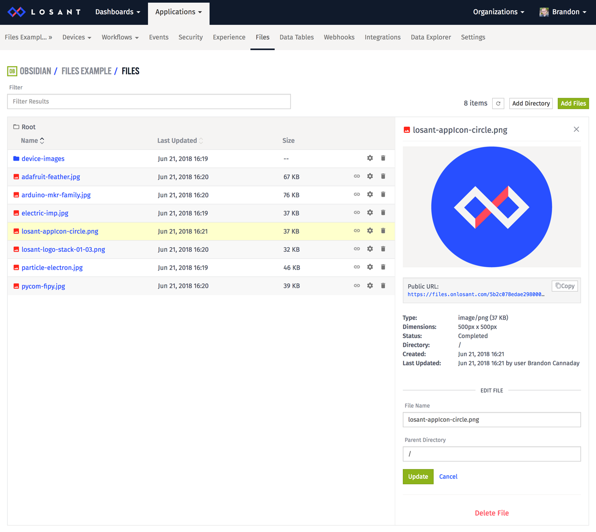
Task: Open gear icon for particle-electron.jpg
Action: (370, 267)
